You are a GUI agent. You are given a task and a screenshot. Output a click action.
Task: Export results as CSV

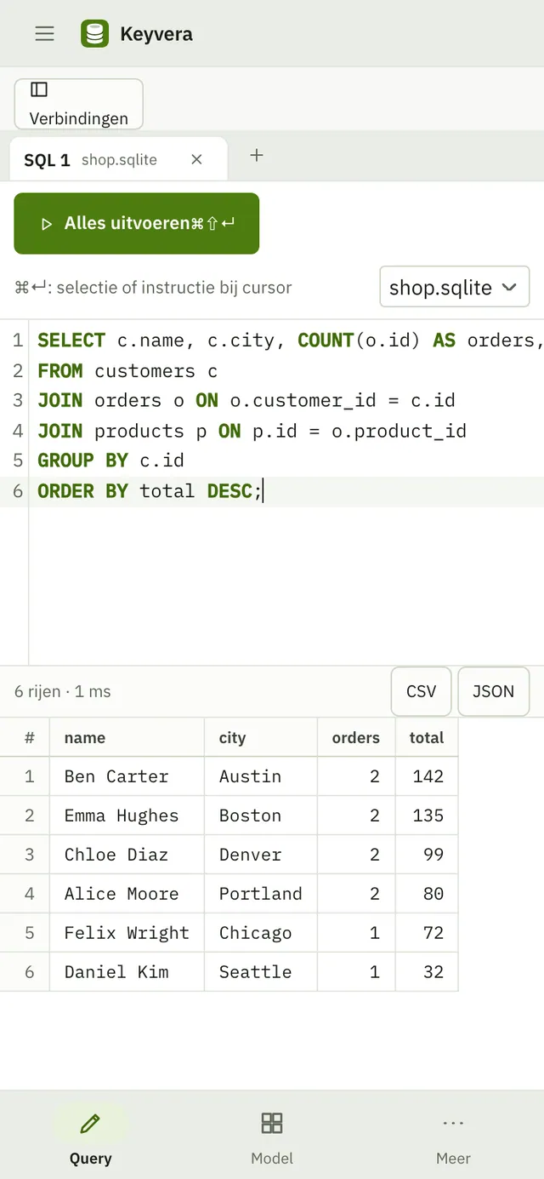pyautogui.click(x=421, y=691)
